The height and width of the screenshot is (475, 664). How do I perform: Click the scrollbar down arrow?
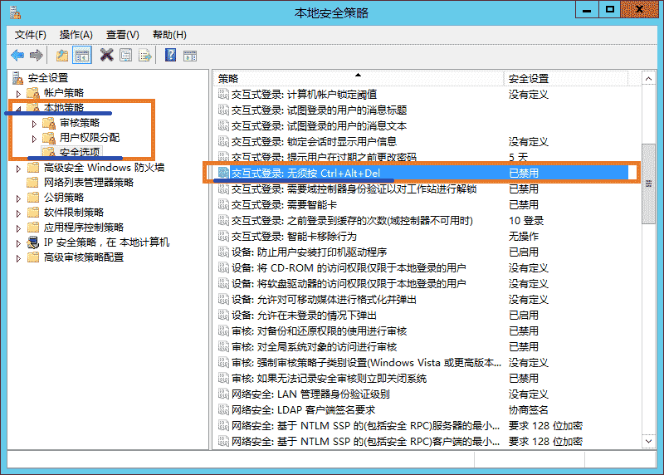pos(648,441)
